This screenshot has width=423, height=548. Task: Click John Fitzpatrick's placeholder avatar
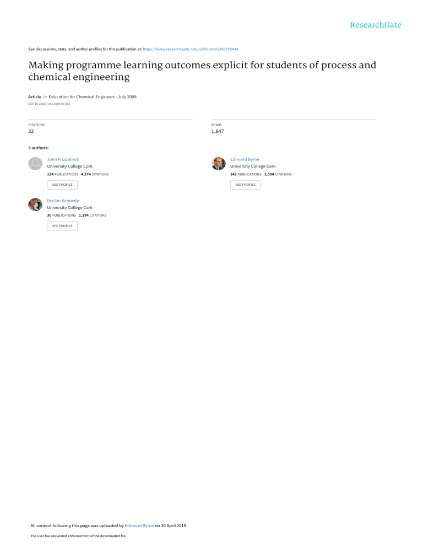[x=35, y=163]
